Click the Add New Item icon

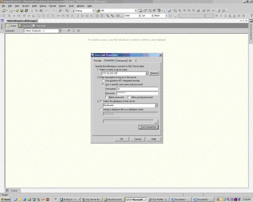pos(11,11)
